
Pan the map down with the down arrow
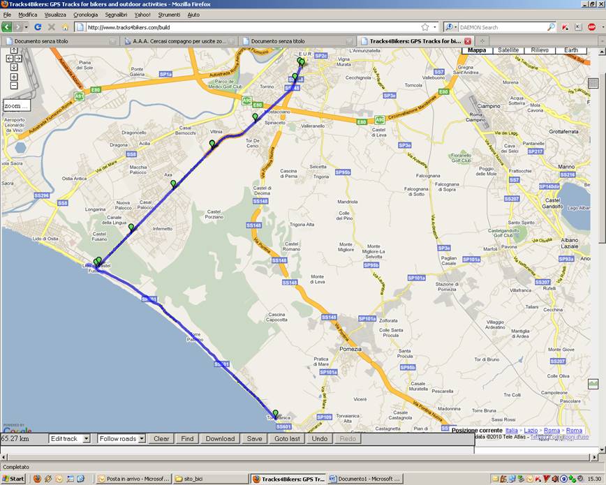[x=14, y=67]
